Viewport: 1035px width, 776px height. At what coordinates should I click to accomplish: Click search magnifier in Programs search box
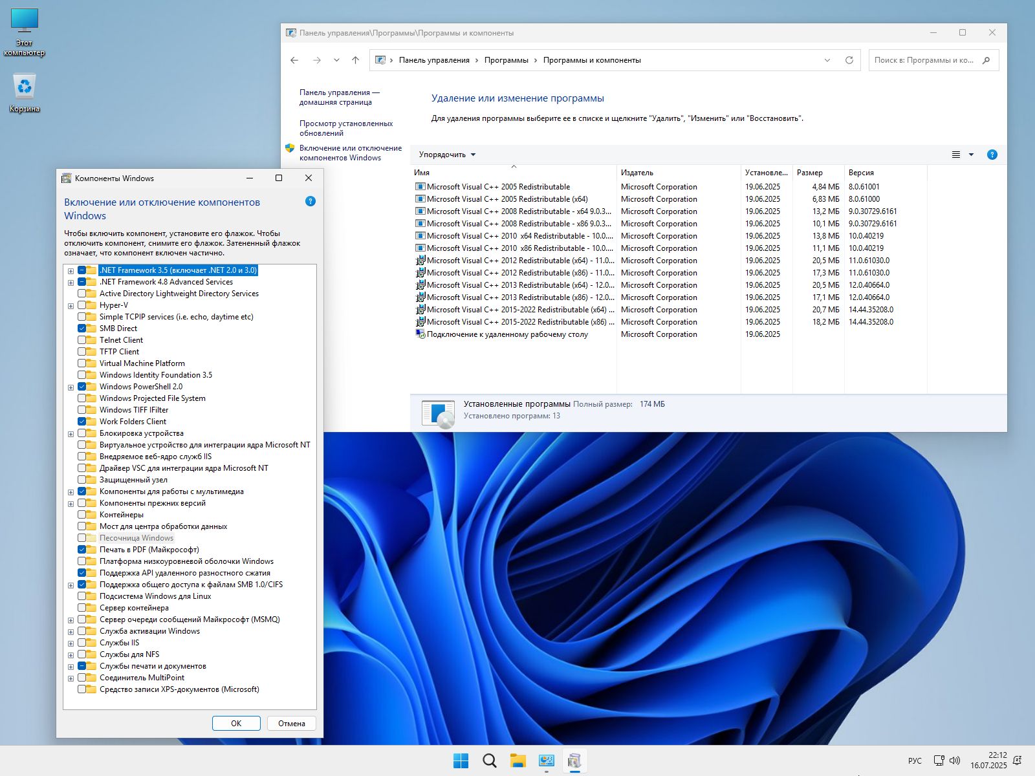986,60
